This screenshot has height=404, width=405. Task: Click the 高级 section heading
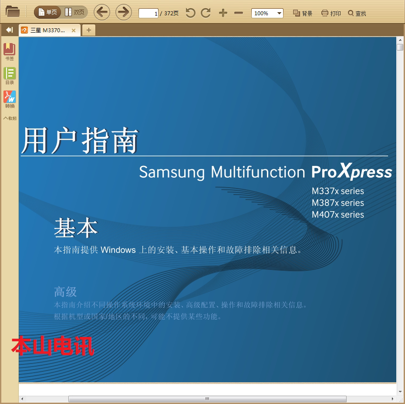click(x=65, y=292)
